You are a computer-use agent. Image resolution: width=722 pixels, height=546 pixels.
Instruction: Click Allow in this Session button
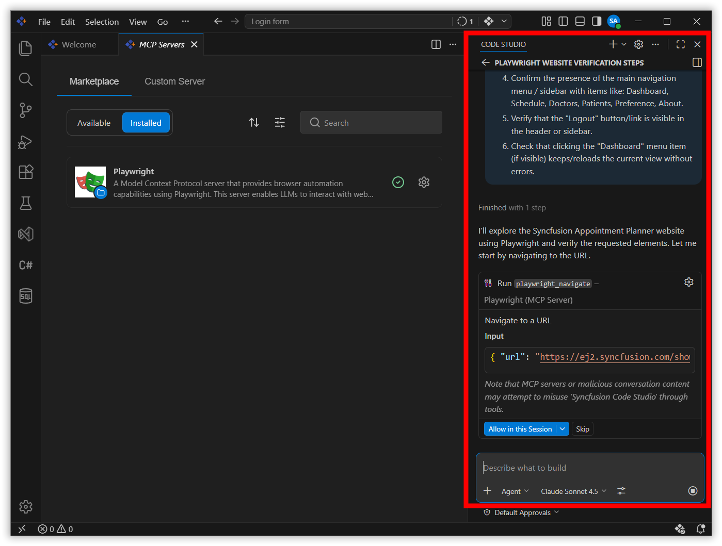click(520, 429)
